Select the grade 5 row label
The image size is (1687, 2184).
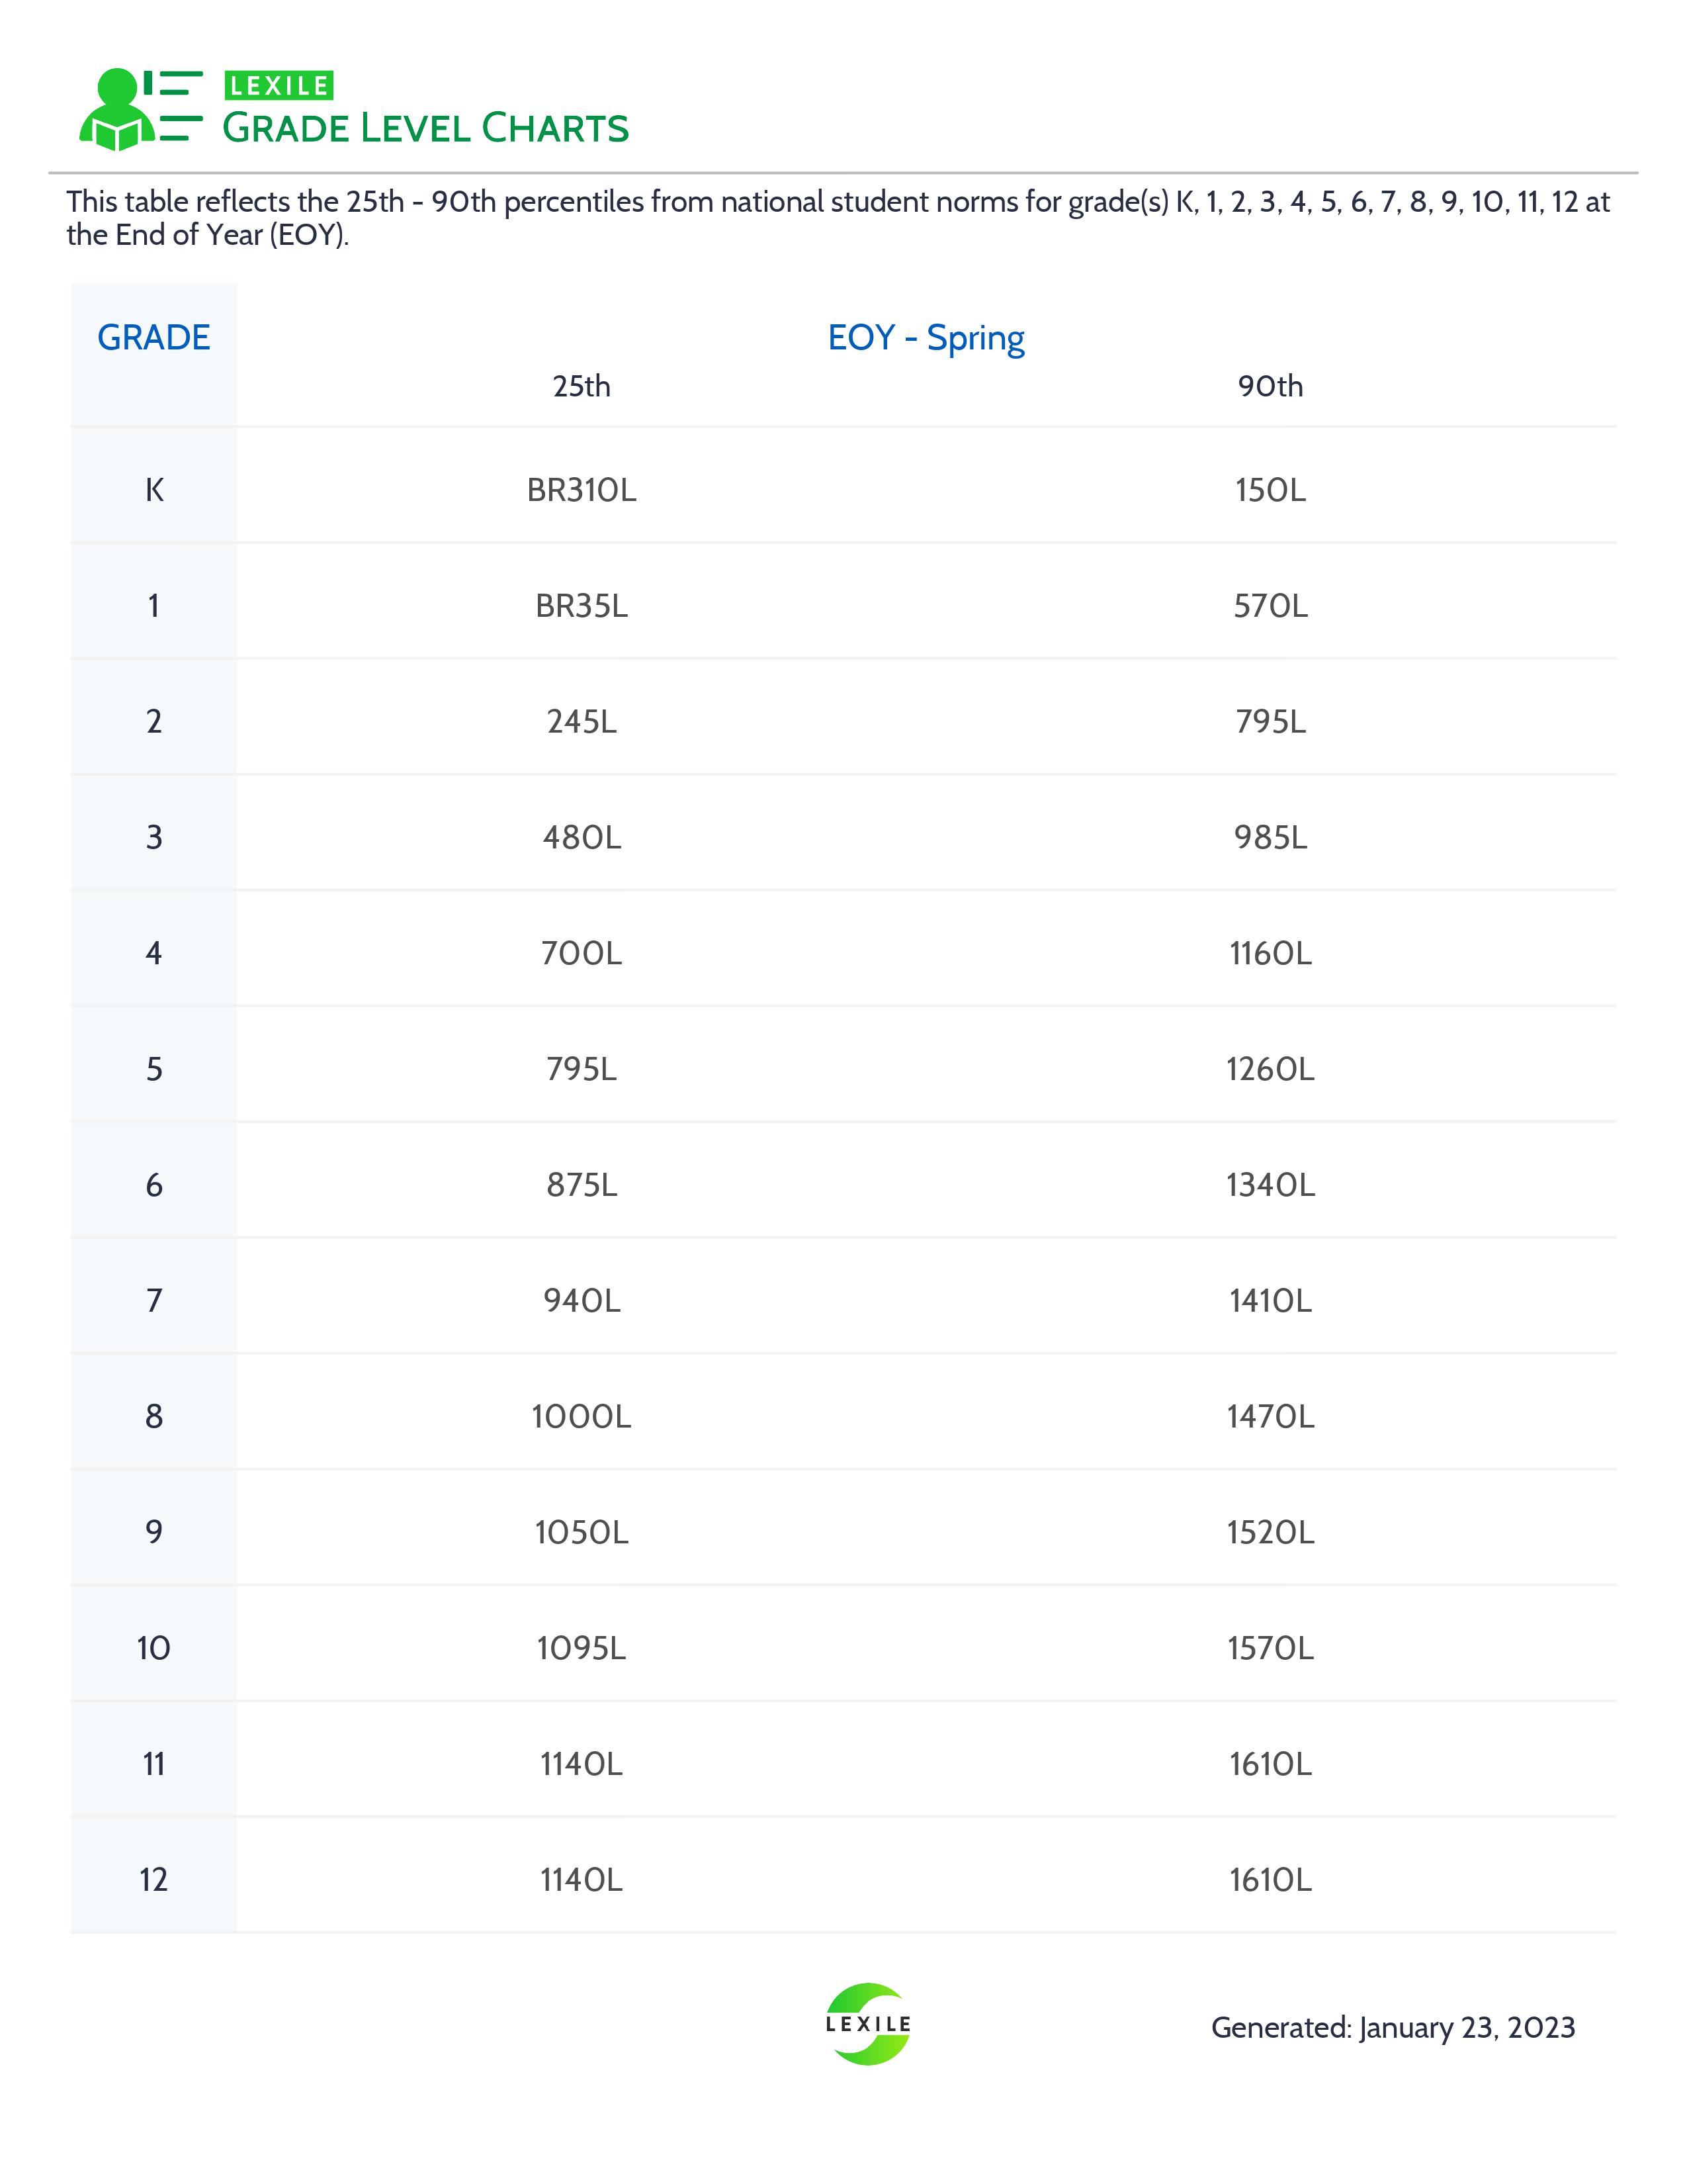(154, 1069)
